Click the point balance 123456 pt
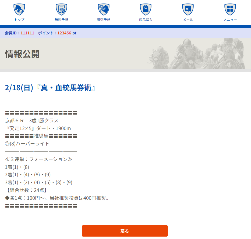The height and width of the screenshot is (239, 251). [x=67, y=33]
